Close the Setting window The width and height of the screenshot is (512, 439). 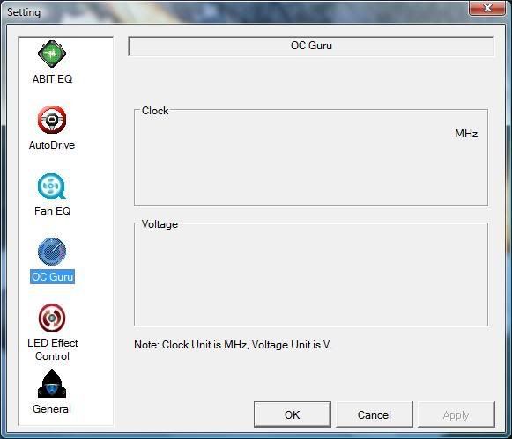(487, 8)
